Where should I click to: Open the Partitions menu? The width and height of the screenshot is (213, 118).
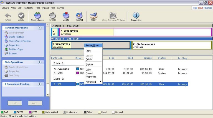pos(29,8)
